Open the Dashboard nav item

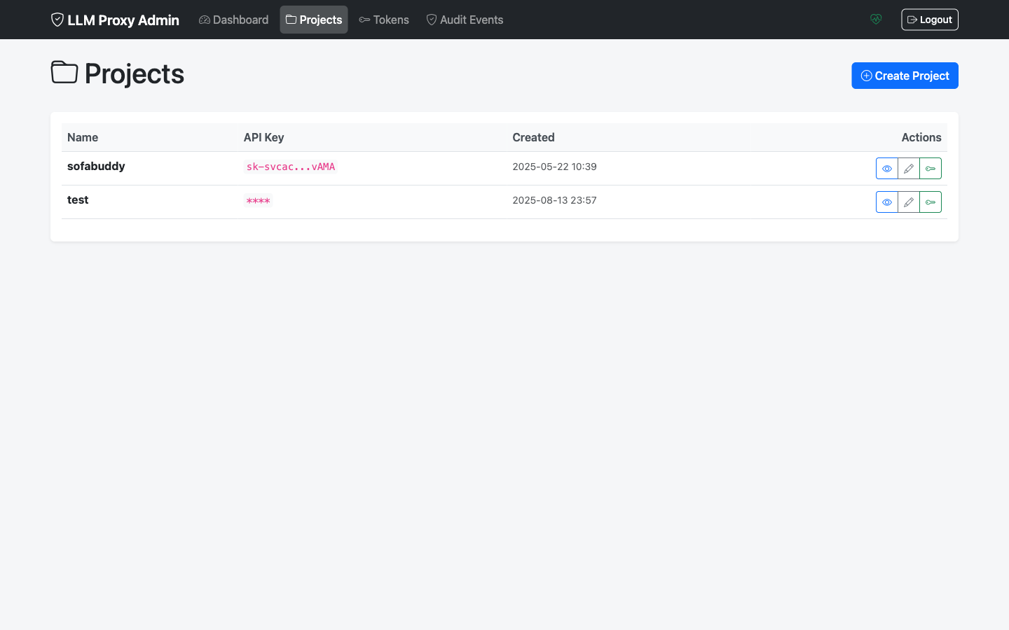coord(233,20)
